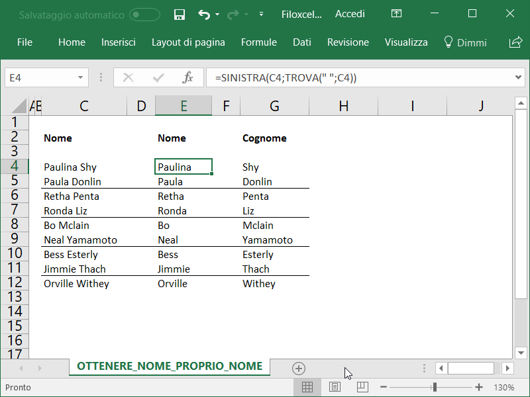Switch to Normal view icon
Viewport: 530px width, 397px height.
pos(307,387)
